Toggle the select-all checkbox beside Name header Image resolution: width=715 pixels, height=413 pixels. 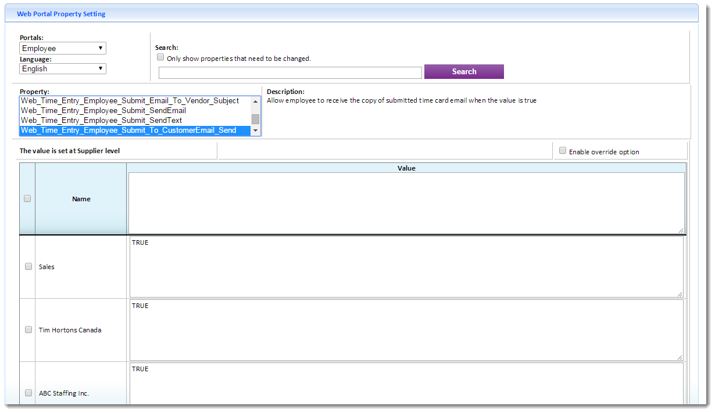click(x=27, y=198)
